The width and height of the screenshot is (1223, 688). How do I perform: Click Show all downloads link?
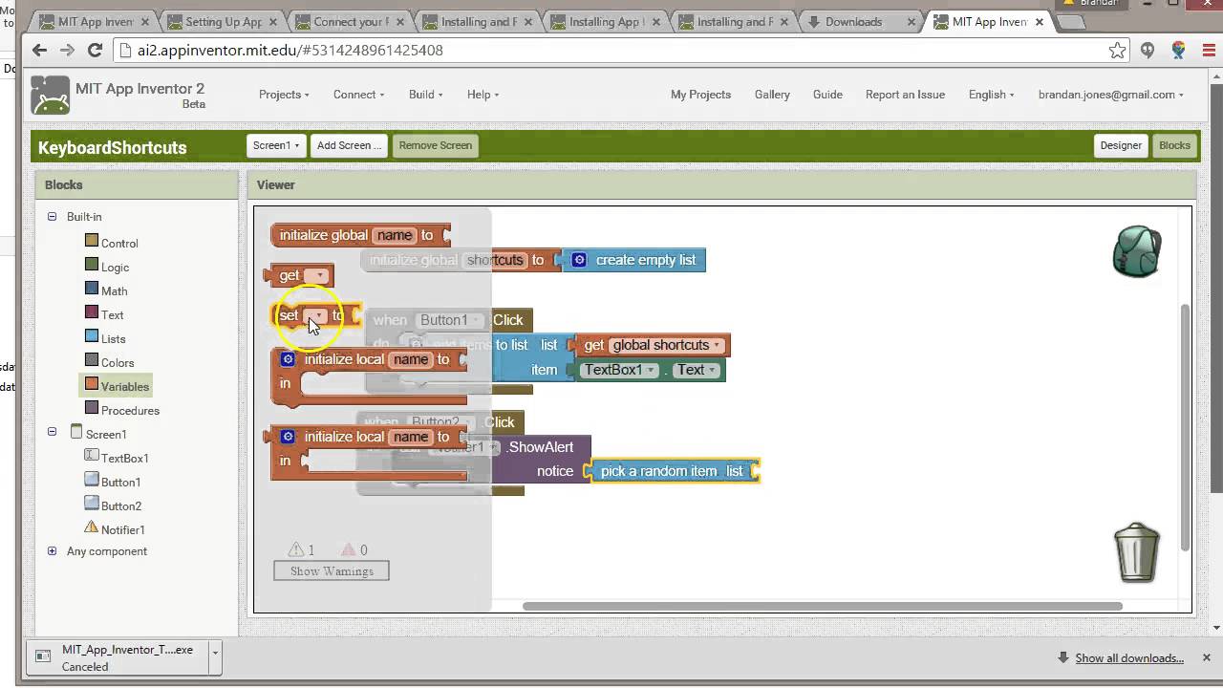pyautogui.click(x=1129, y=657)
